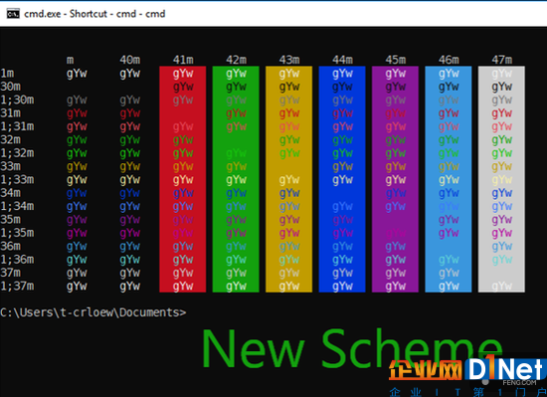Screen dimensions: 547x397
Task: Click the cyan 46m color column
Action: click(449, 179)
